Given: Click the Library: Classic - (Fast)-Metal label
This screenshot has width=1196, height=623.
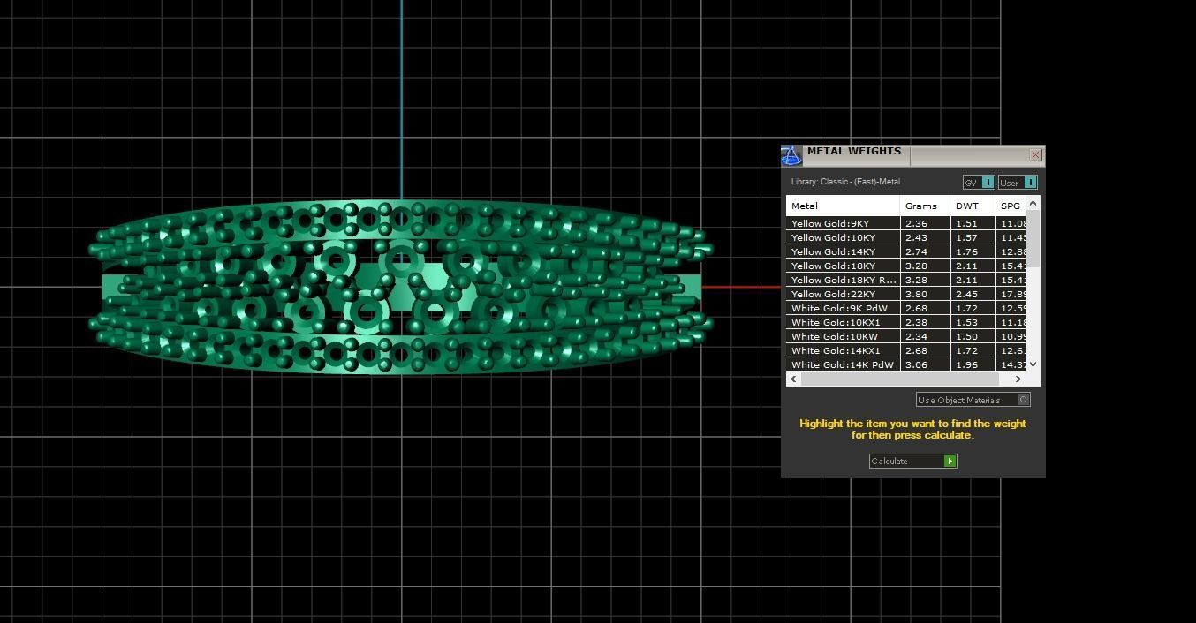Looking at the screenshot, I should coord(845,182).
